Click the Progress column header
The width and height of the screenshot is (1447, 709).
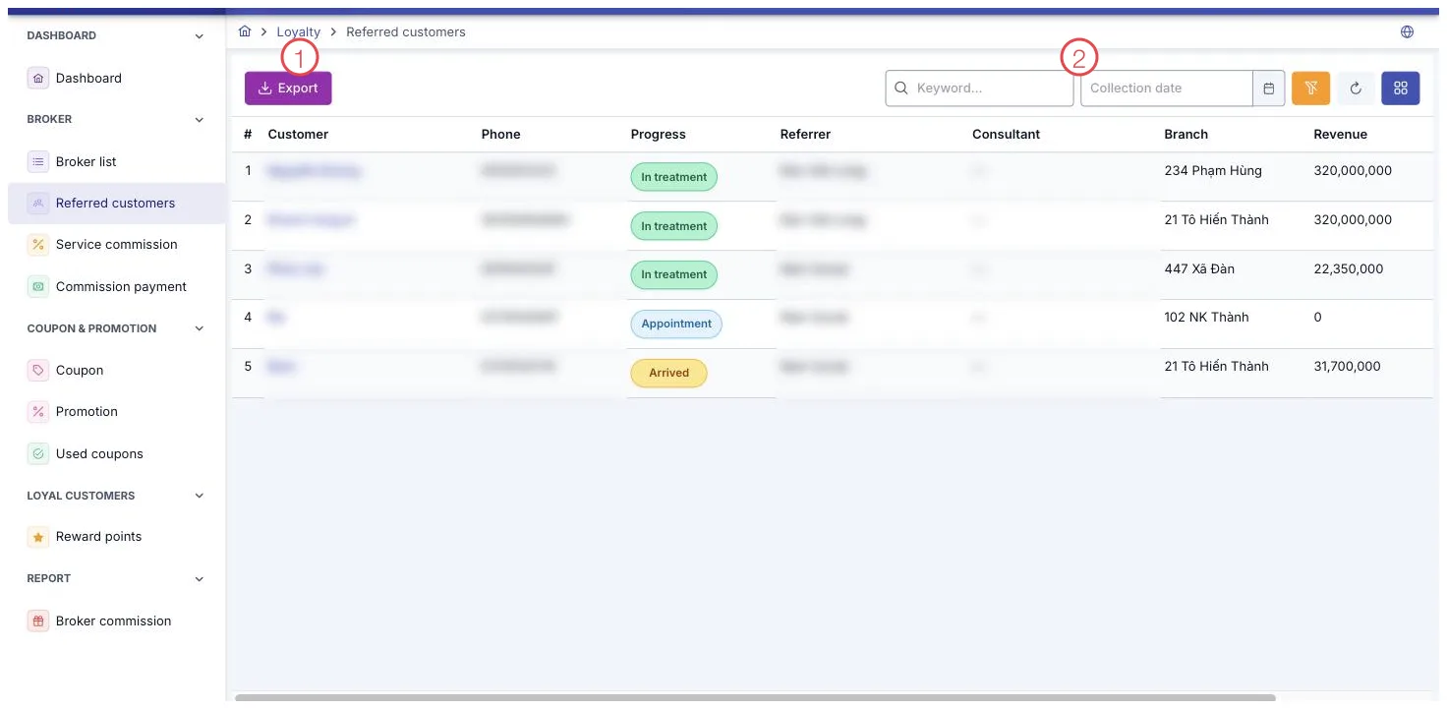659,134
